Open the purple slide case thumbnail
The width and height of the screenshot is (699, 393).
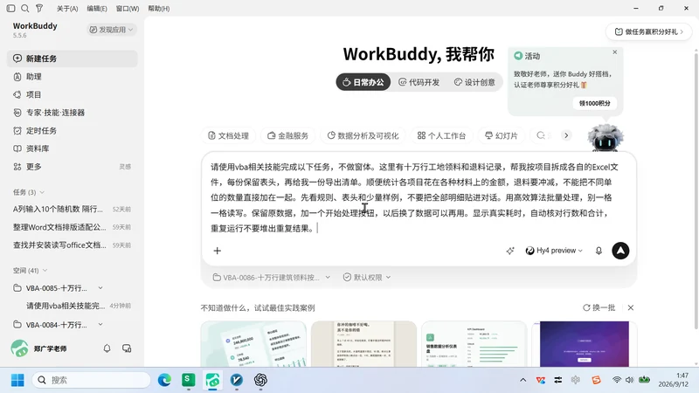pyautogui.click(x=584, y=344)
